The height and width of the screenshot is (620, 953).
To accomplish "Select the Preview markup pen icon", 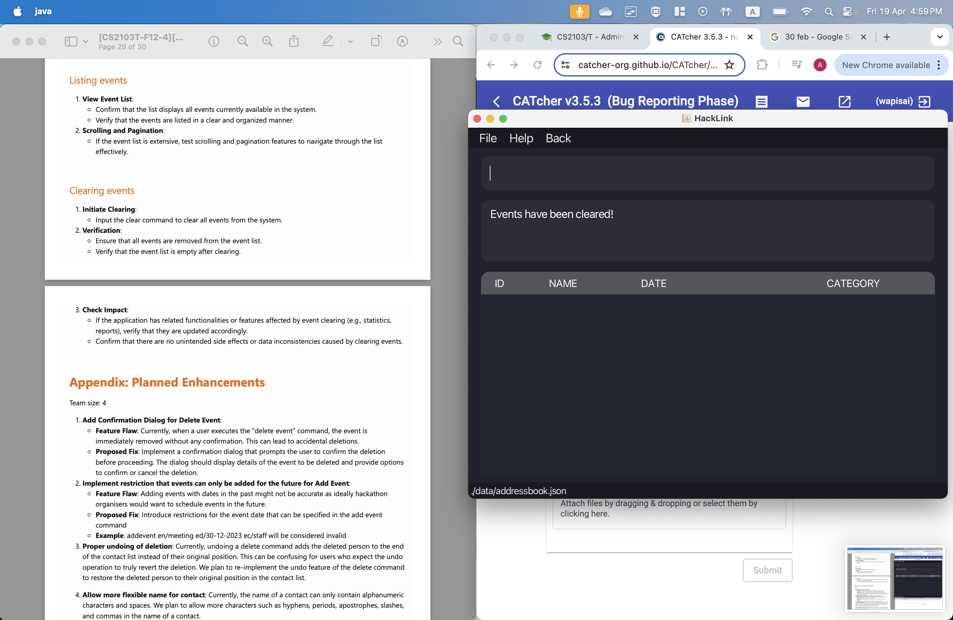I will (327, 41).
